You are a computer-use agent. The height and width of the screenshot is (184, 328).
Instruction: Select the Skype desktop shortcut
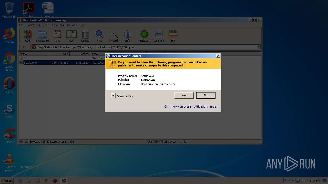coord(9,110)
